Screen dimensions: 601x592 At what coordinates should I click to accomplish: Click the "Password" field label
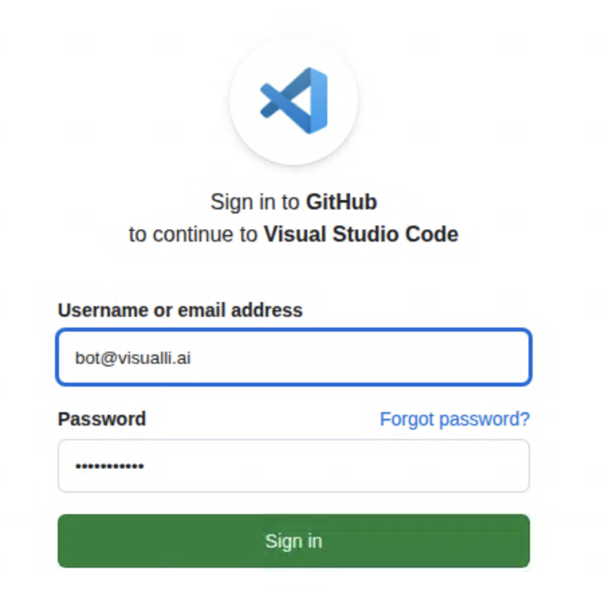pyautogui.click(x=101, y=419)
